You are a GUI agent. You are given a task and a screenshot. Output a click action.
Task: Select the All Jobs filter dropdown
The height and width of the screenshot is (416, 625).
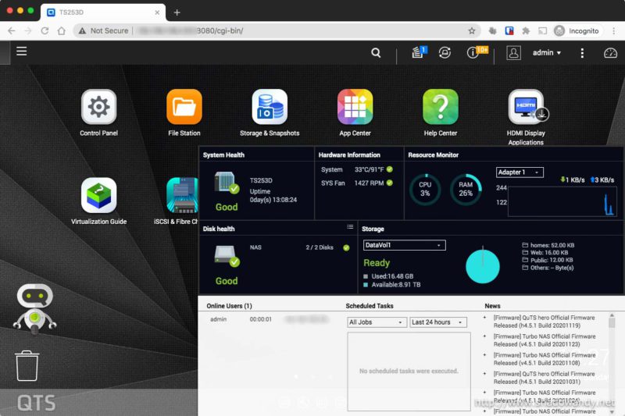click(377, 322)
